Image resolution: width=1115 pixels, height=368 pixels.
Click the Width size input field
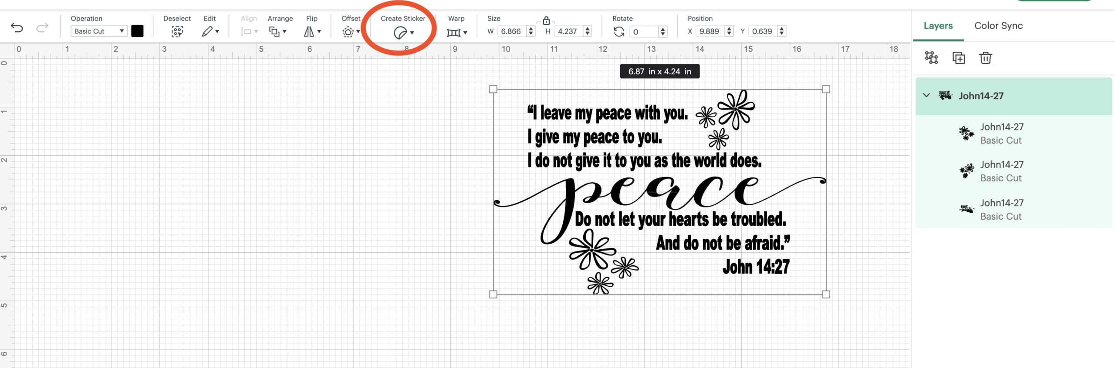pos(512,31)
